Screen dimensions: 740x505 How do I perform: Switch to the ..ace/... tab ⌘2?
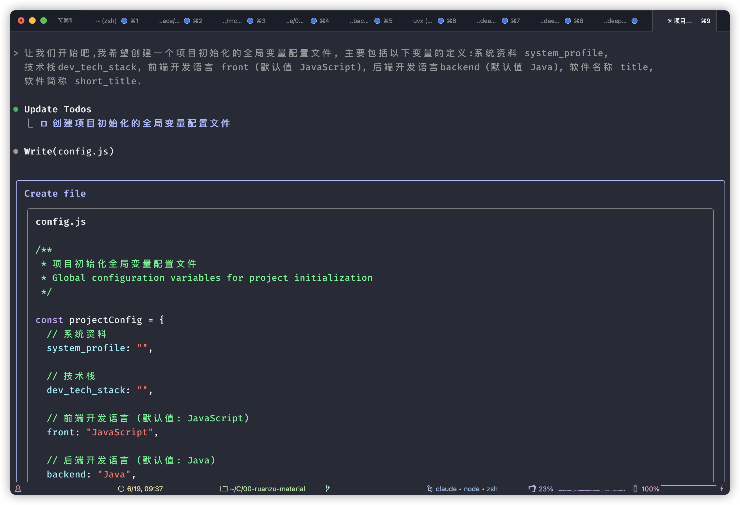tap(180, 21)
